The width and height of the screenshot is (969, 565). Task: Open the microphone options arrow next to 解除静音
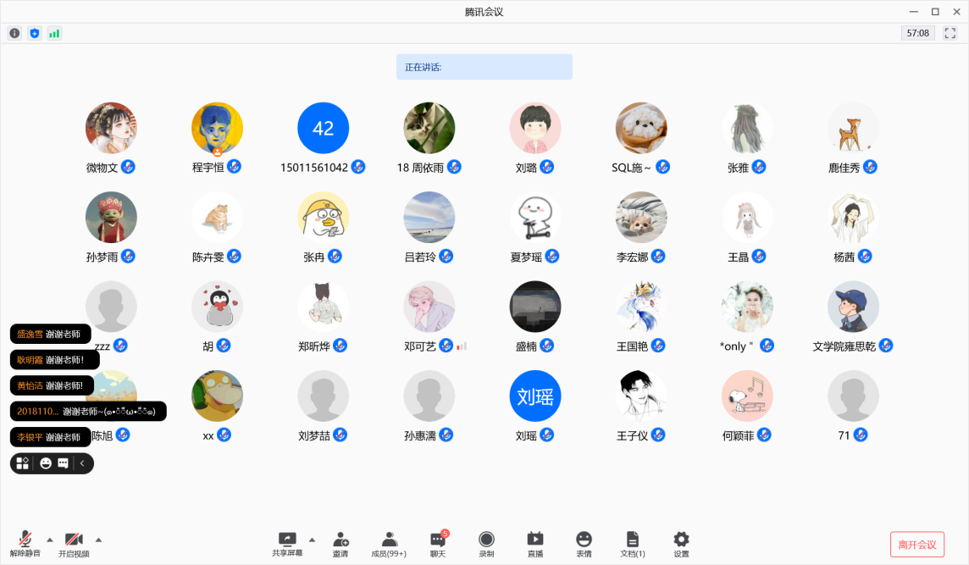point(48,539)
